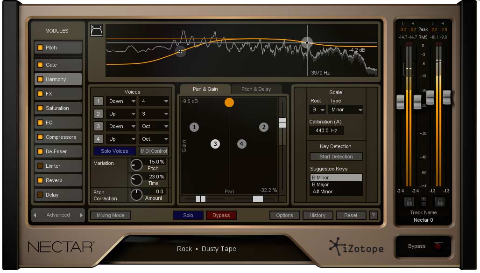The image size is (480, 273).
Task: Click the Solo Voices button
Action: pos(114,151)
